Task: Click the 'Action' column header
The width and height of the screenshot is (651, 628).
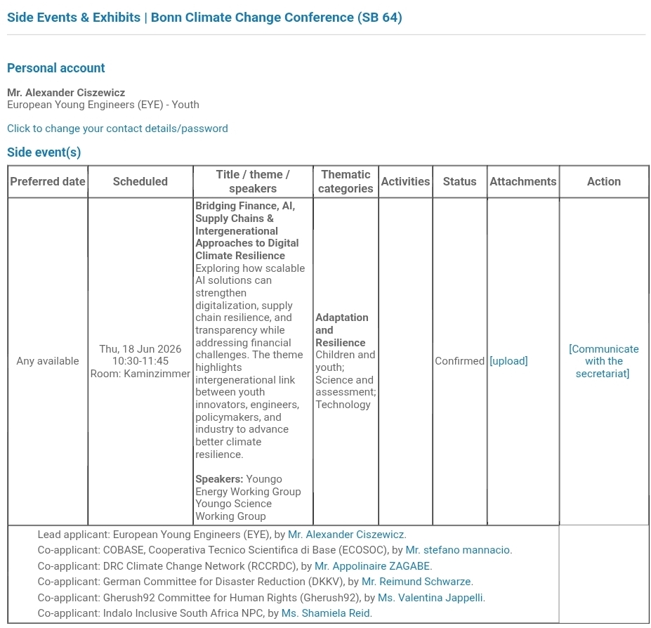Action: pos(604,181)
